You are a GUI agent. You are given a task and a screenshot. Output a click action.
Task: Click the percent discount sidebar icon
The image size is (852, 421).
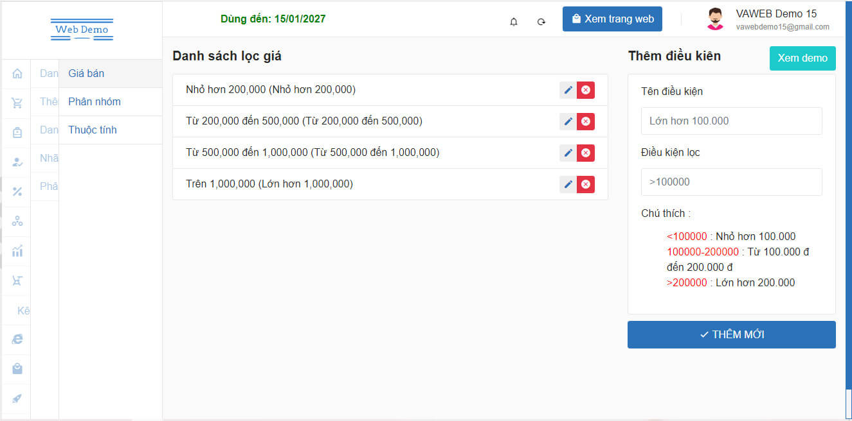[17, 192]
